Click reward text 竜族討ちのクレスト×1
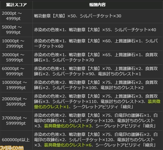 [119, 74]
